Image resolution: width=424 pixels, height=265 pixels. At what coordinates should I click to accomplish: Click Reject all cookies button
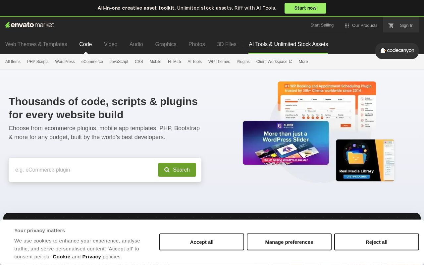click(x=377, y=242)
